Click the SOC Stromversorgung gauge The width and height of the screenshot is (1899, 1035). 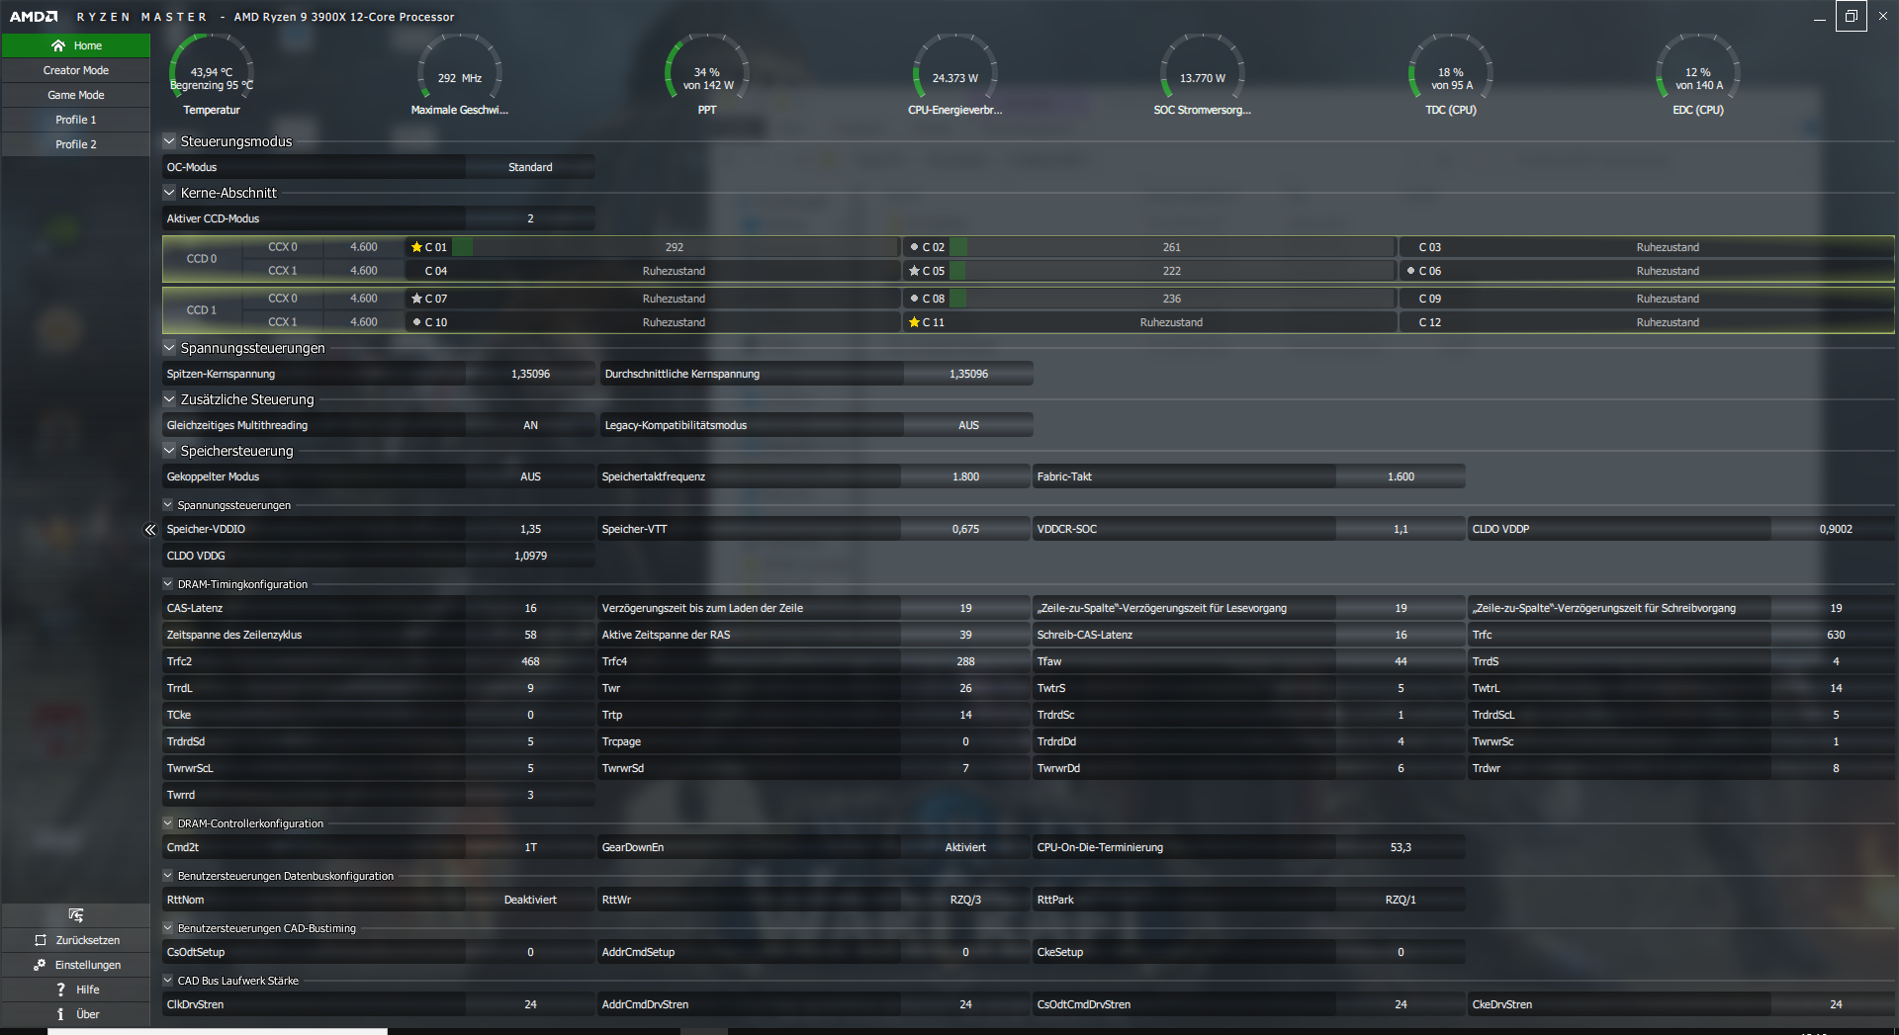(1203, 74)
